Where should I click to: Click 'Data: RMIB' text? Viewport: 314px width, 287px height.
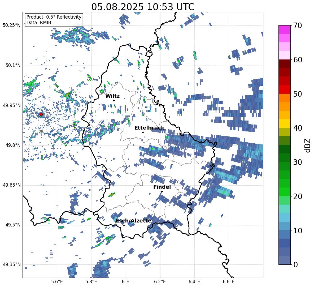[x=39, y=23]
